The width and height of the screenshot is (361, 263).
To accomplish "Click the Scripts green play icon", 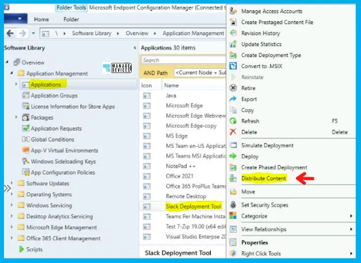I will pyautogui.click(x=21, y=249).
